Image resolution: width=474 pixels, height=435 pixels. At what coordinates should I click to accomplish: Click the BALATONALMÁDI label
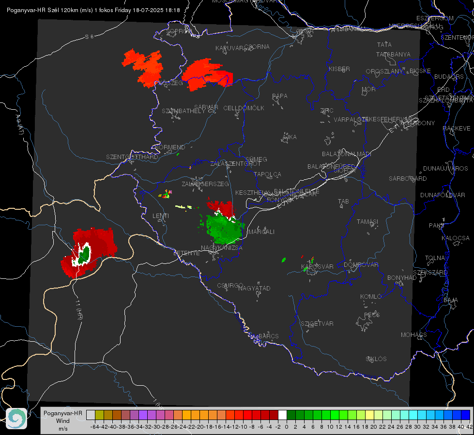[x=347, y=154]
